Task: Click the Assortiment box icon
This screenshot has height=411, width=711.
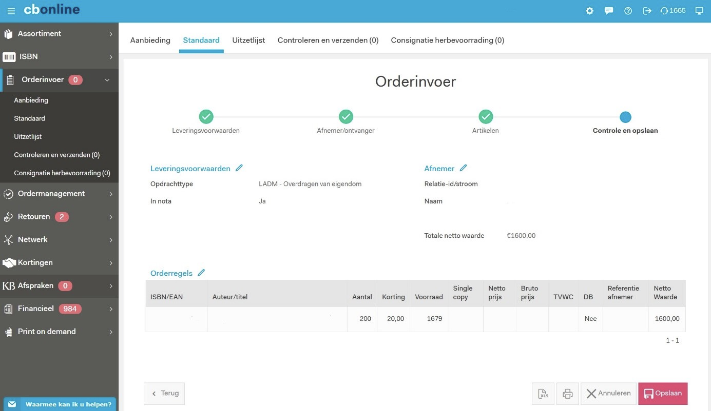Action: [8, 34]
